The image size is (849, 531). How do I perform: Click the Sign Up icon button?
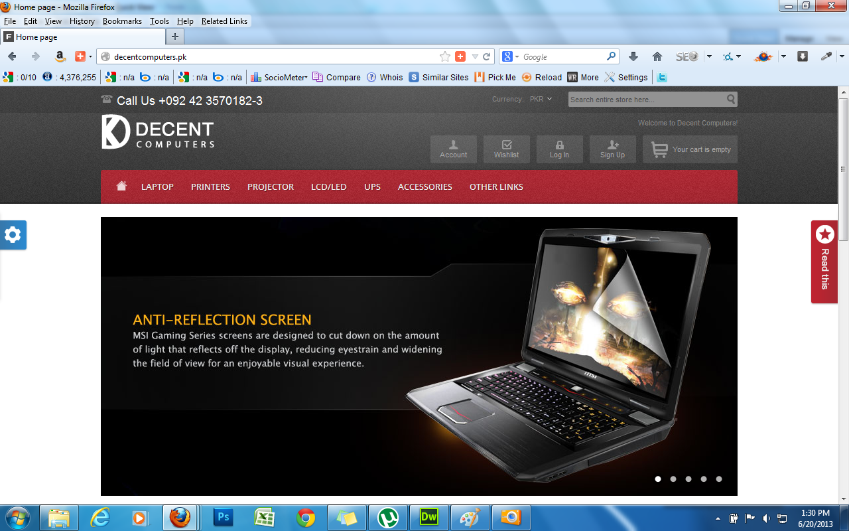click(613, 149)
